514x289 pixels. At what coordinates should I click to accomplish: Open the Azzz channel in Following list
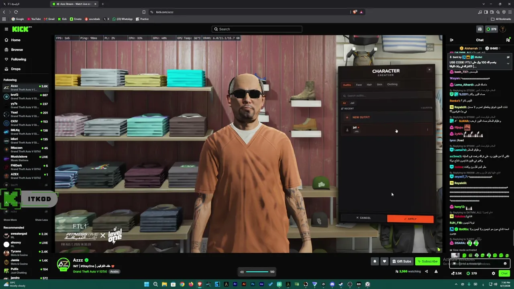pyautogui.click(x=26, y=87)
